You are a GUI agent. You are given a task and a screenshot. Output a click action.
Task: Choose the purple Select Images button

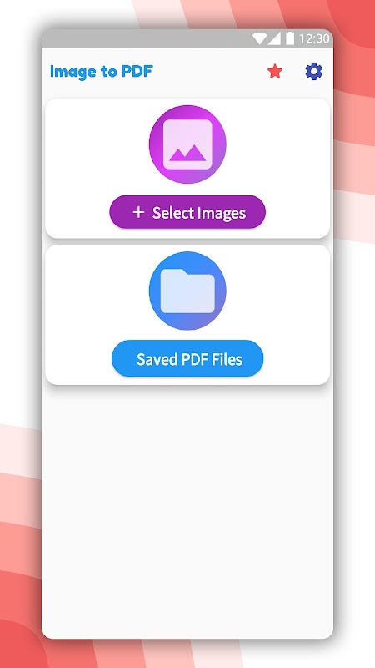pyautogui.click(x=187, y=212)
